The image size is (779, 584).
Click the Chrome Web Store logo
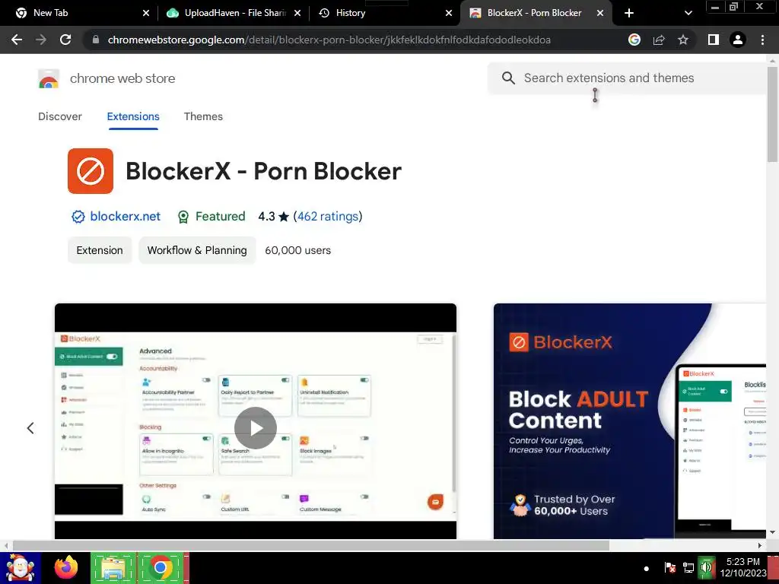[x=49, y=78]
